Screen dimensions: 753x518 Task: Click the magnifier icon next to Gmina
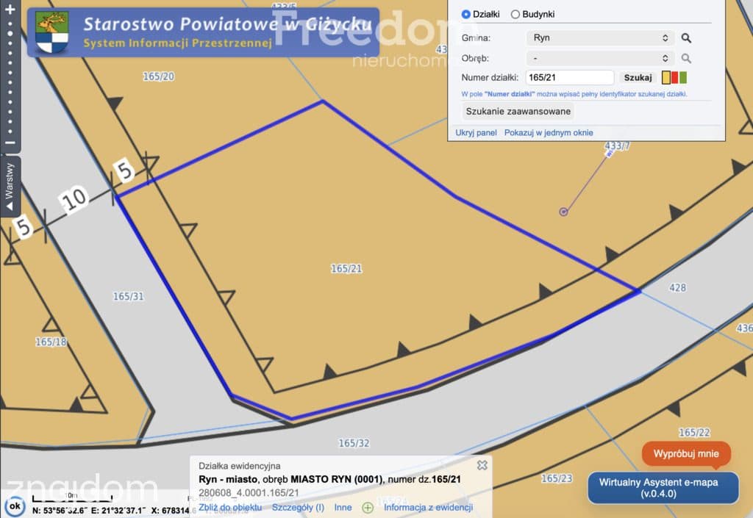pyautogui.click(x=686, y=38)
